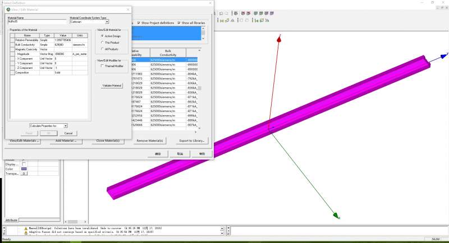Select the Active Design radio button

click(x=102, y=36)
